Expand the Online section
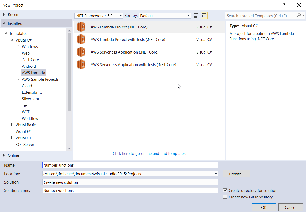Viewport: 306px width, 212px height. [x=4, y=155]
